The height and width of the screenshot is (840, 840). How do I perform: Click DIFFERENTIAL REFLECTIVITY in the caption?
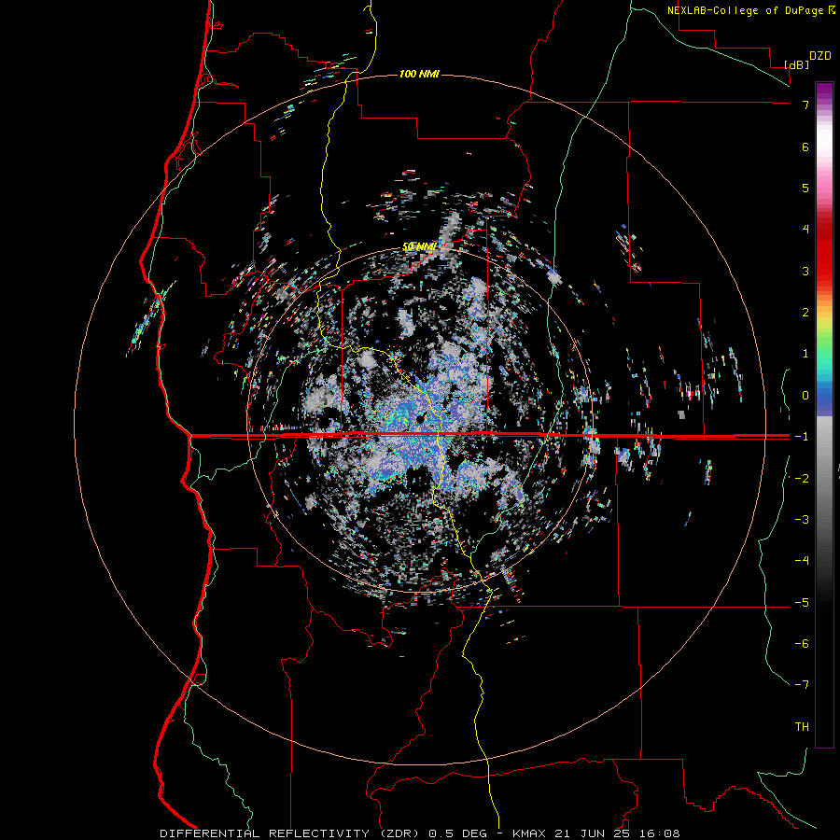(265, 833)
